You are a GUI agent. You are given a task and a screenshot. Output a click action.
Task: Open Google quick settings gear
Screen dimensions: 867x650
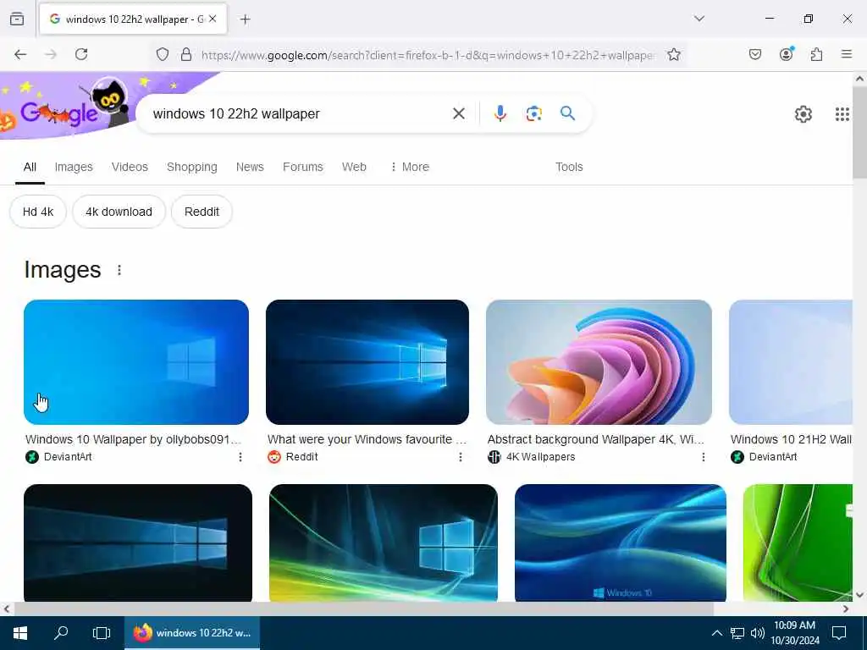(x=803, y=114)
